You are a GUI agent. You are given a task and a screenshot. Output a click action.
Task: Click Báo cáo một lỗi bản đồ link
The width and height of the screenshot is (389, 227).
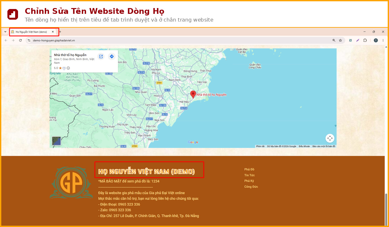click(324, 146)
